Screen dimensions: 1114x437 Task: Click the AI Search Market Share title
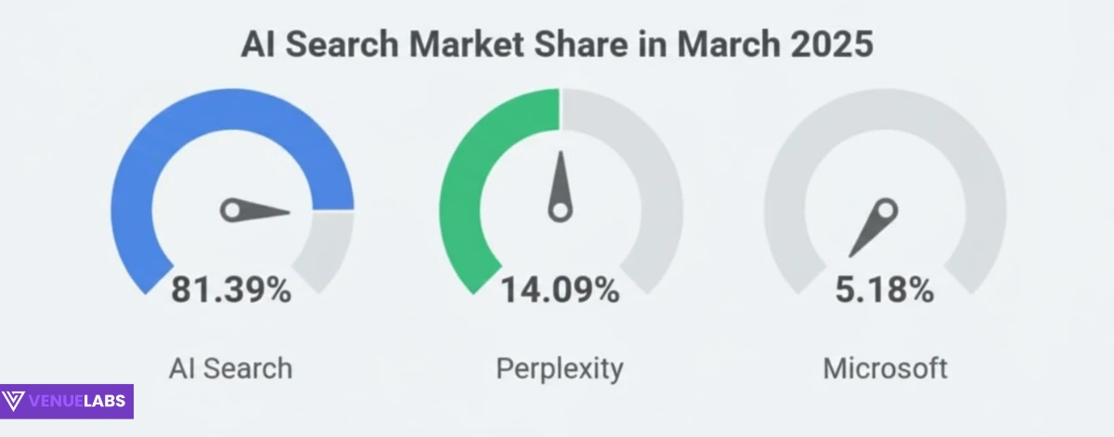click(557, 45)
